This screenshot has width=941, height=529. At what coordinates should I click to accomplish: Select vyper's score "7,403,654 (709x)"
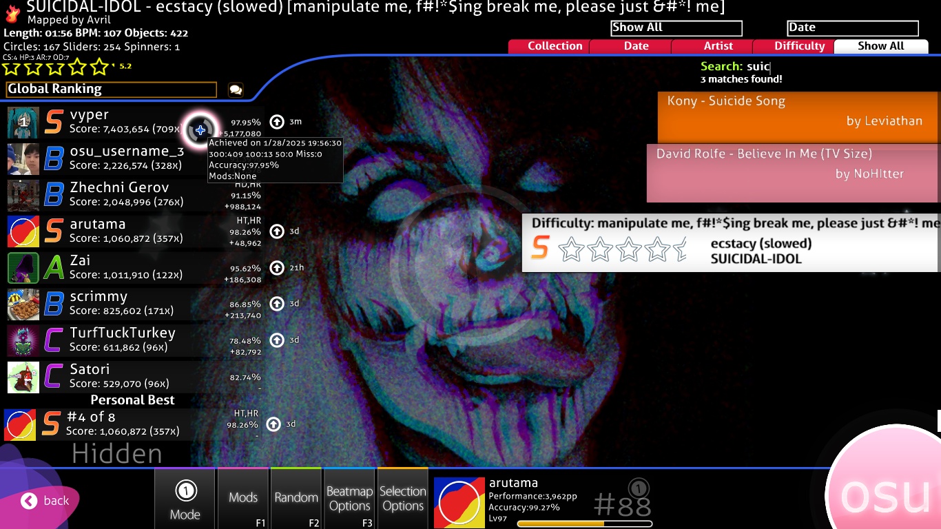125,129
